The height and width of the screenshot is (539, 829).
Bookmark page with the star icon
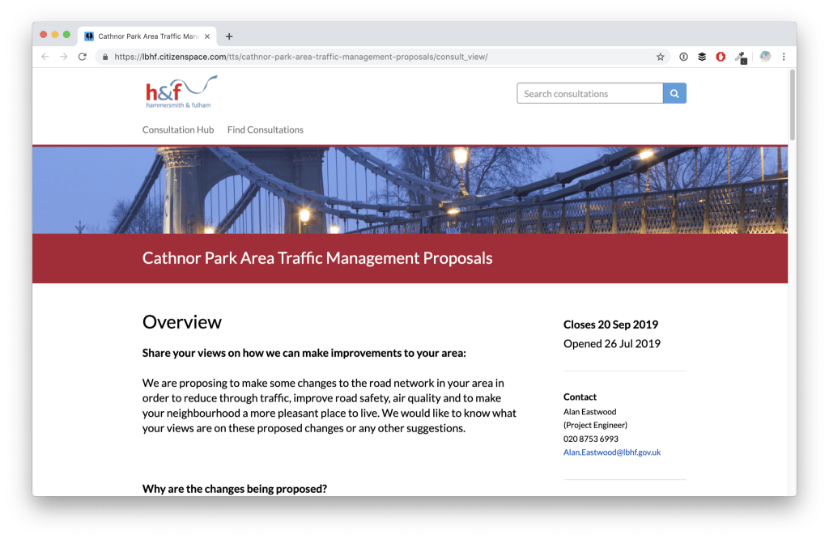(x=661, y=57)
